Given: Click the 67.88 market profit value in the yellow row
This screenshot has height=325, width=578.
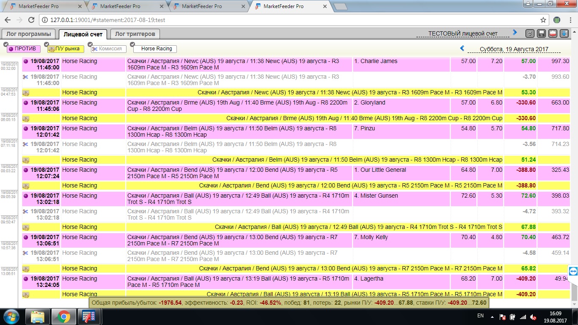Looking at the screenshot, I should (528, 227).
